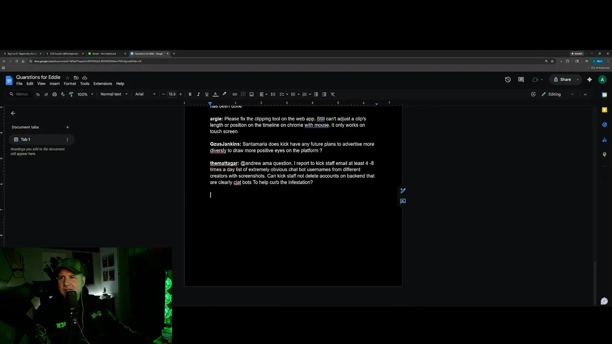This screenshot has width=612, height=344.
Task: Open text alignment options
Action: point(263,94)
